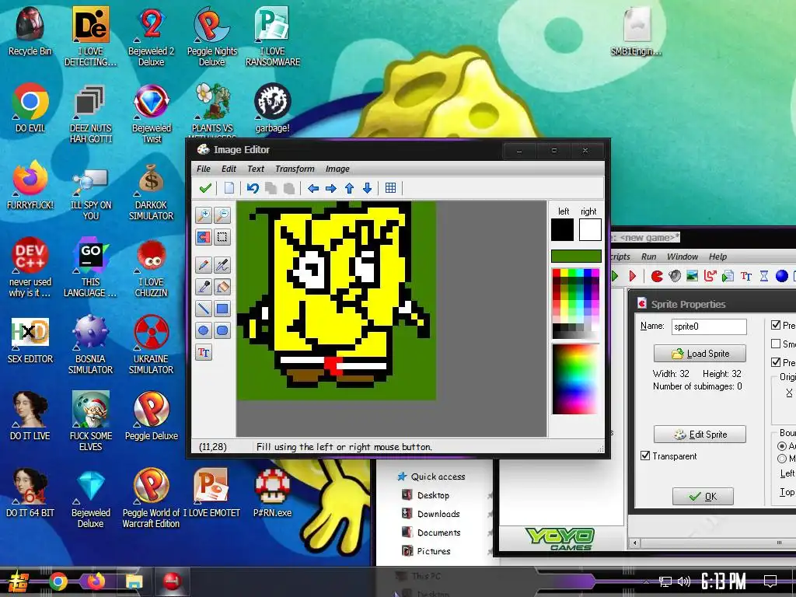The width and height of the screenshot is (796, 597).
Task: Select the Fill bucket tool
Action: tap(222, 287)
